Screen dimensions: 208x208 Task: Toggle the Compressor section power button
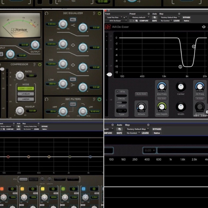(x=40, y=64)
